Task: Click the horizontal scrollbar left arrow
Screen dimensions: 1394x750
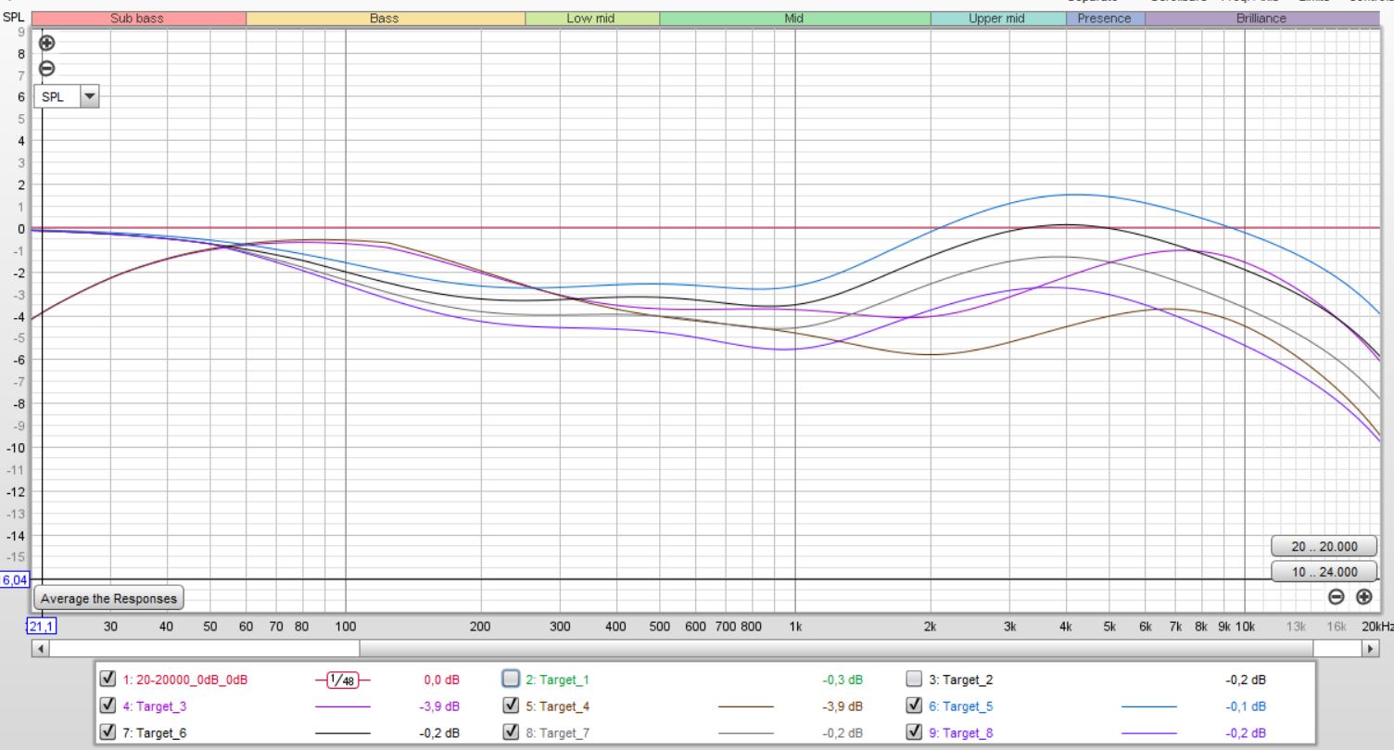Action: 41,649
